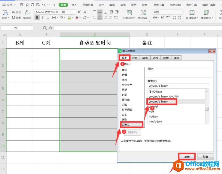
Task: Switch to the 插入 ribbon tab
Action: (74, 5)
